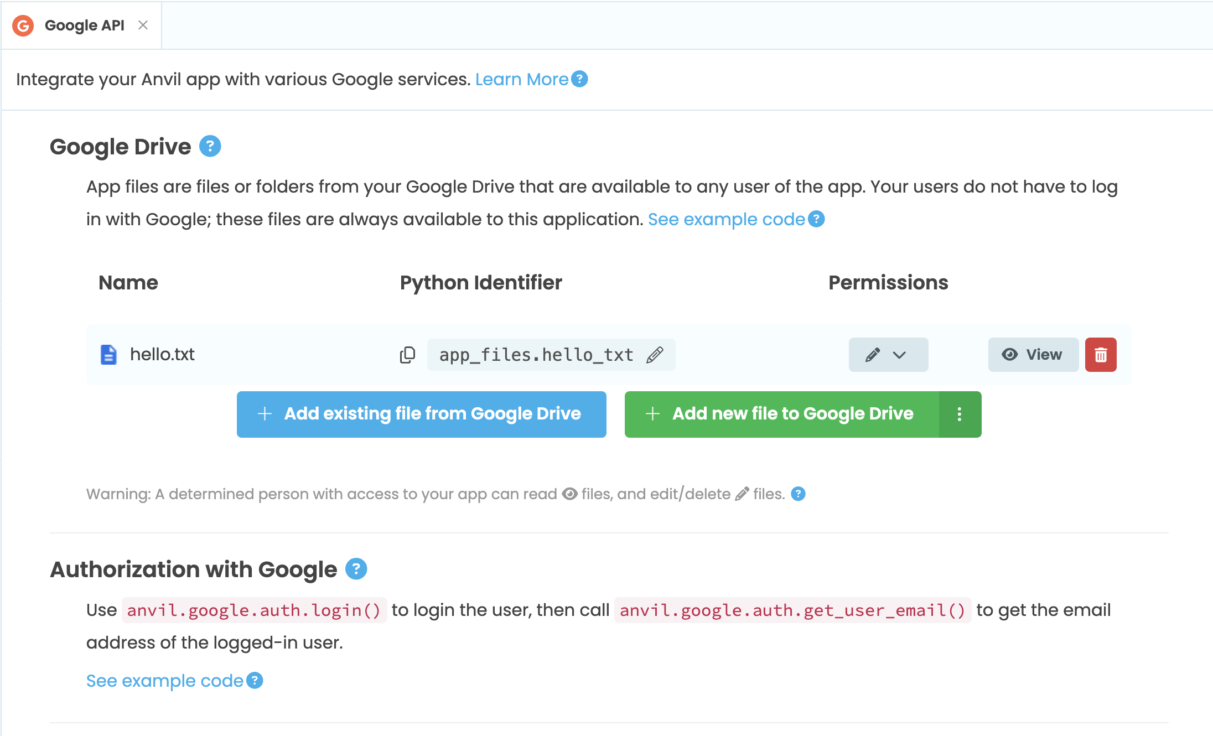Click the warning message question mark icon
The width and height of the screenshot is (1213, 736).
[x=799, y=494]
